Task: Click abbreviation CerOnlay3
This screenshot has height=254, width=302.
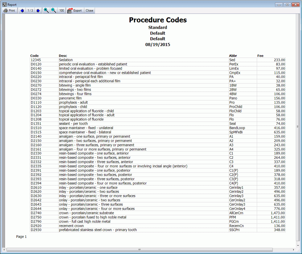Action: pos(237,204)
